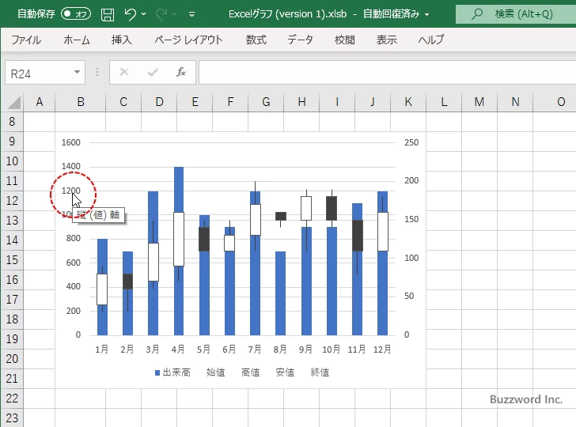Select row 14 header

pos(12,240)
